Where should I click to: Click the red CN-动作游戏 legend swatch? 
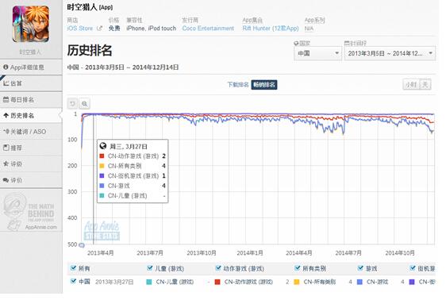pyautogui.click(x=217, y=282)
